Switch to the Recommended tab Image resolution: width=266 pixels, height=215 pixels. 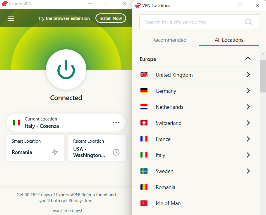tap(169, 40)
